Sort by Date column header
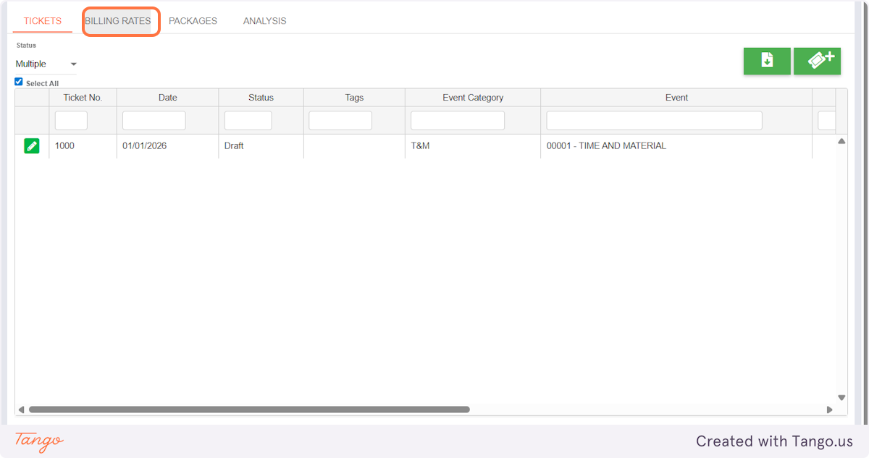869x458 pixels. (x=167, y=98)
